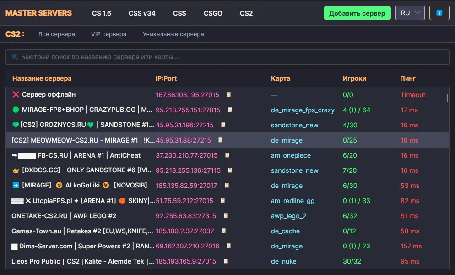Image resolution: width=455 pixels, height=275 pixels.
Task: Click the de_nuke map name
Action: click(283, 261)
